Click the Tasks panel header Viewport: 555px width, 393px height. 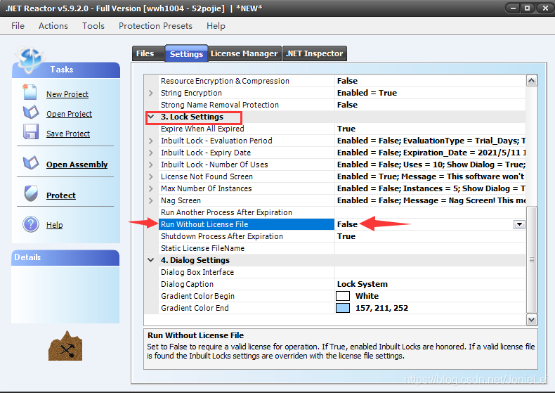click(x=66, y=70)
